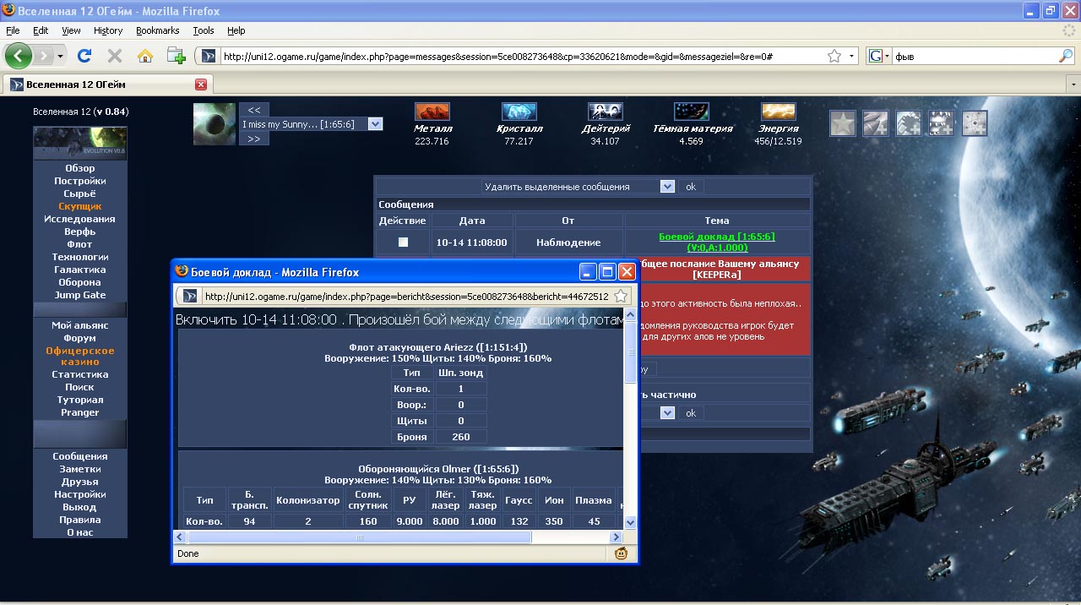Expand the delete selected messages dropdown
Screen dimensions: 1081x605
667,187
